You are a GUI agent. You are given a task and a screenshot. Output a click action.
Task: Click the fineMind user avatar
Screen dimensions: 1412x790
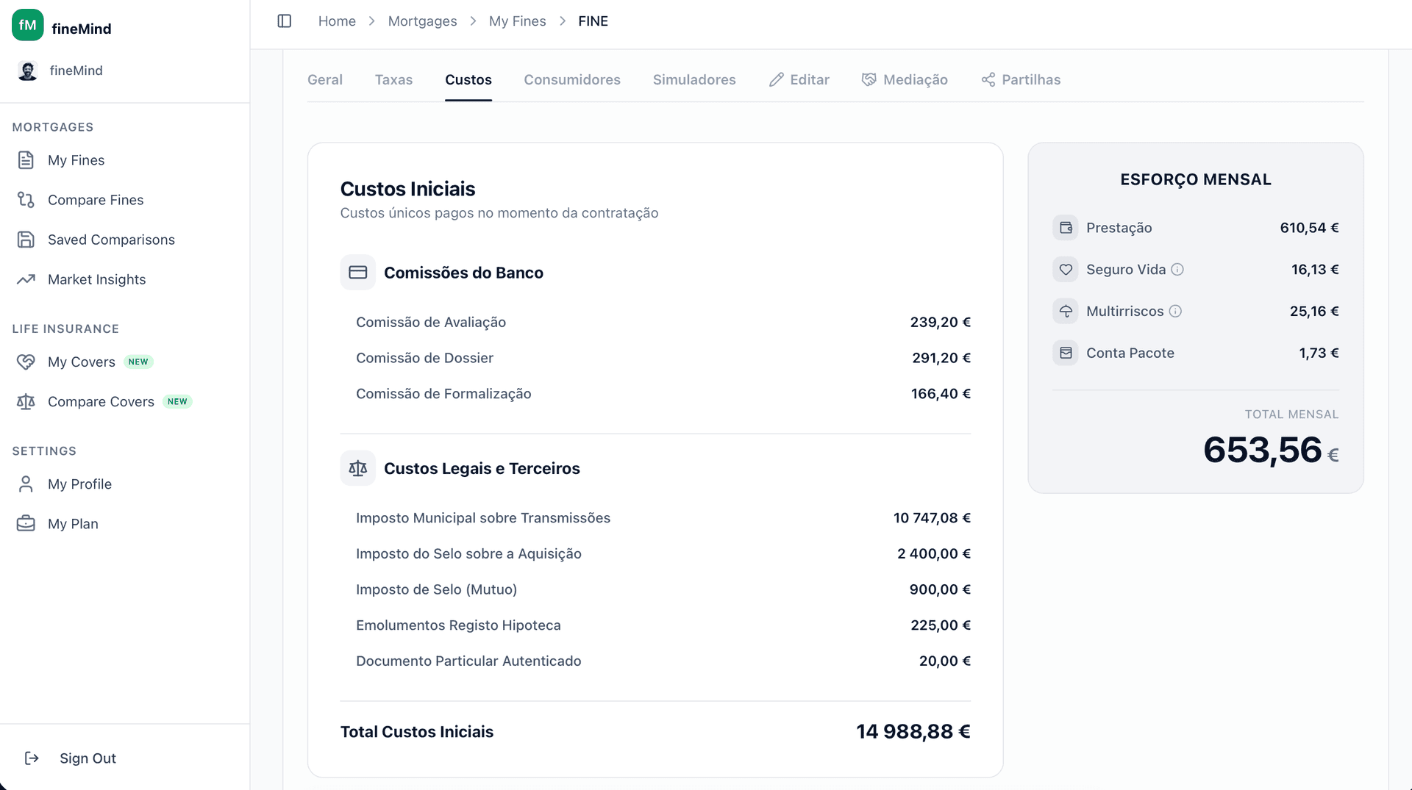(28, 71)
